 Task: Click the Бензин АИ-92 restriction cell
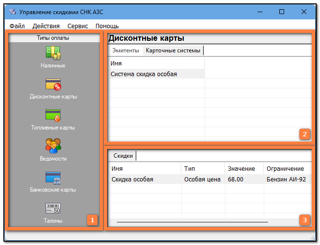pos(288,179)
